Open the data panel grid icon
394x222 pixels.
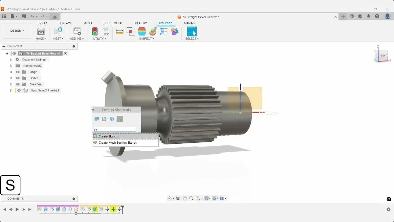[4, 16]
